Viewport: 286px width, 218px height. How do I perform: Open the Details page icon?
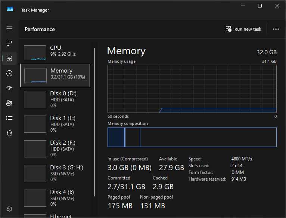pyautogui.click(x=9, y=118)
